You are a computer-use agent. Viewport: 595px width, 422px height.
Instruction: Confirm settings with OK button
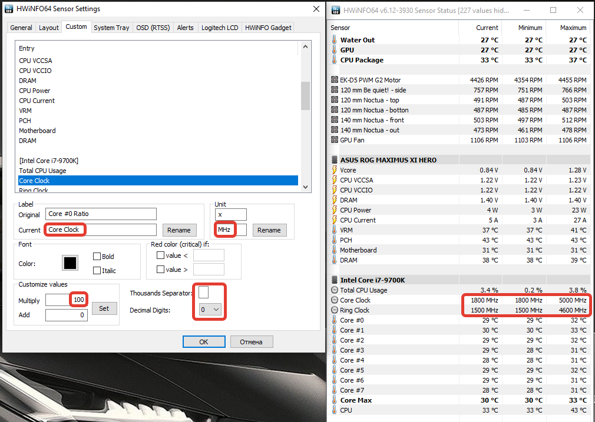tap(204, 341)
